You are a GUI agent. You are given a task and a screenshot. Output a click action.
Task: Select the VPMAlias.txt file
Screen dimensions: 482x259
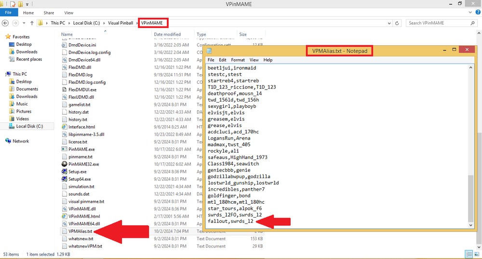[x=80, y=231]
